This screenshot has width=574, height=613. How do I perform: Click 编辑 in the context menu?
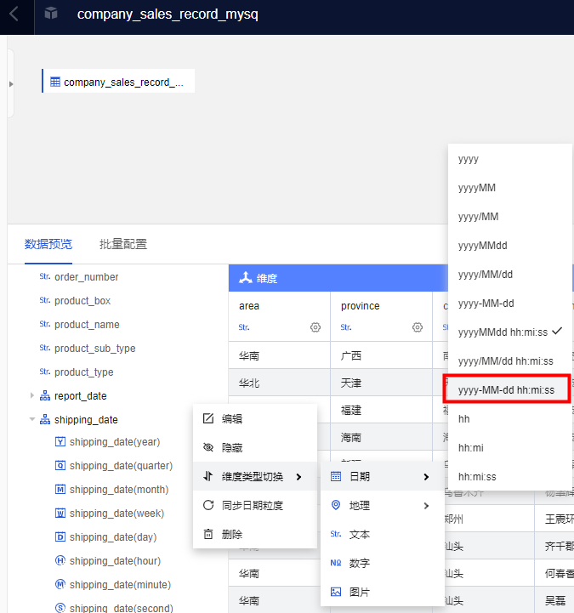click(x=232, y=418)
